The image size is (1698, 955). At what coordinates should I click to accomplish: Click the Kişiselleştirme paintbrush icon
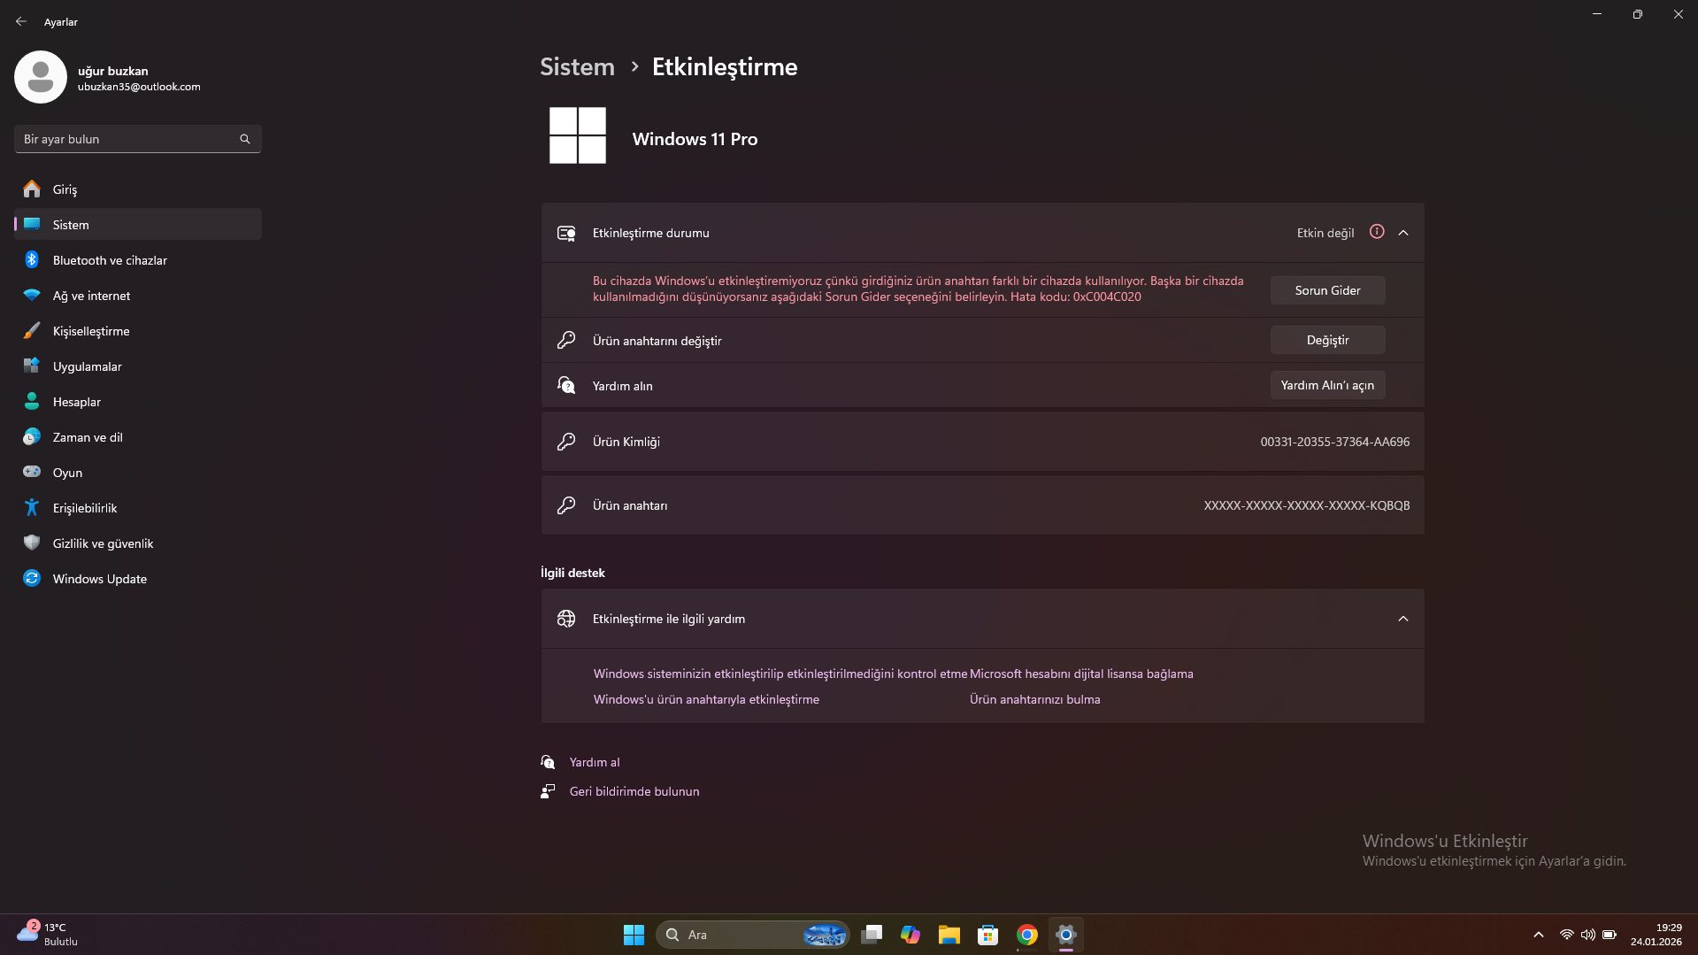point(32,330)
